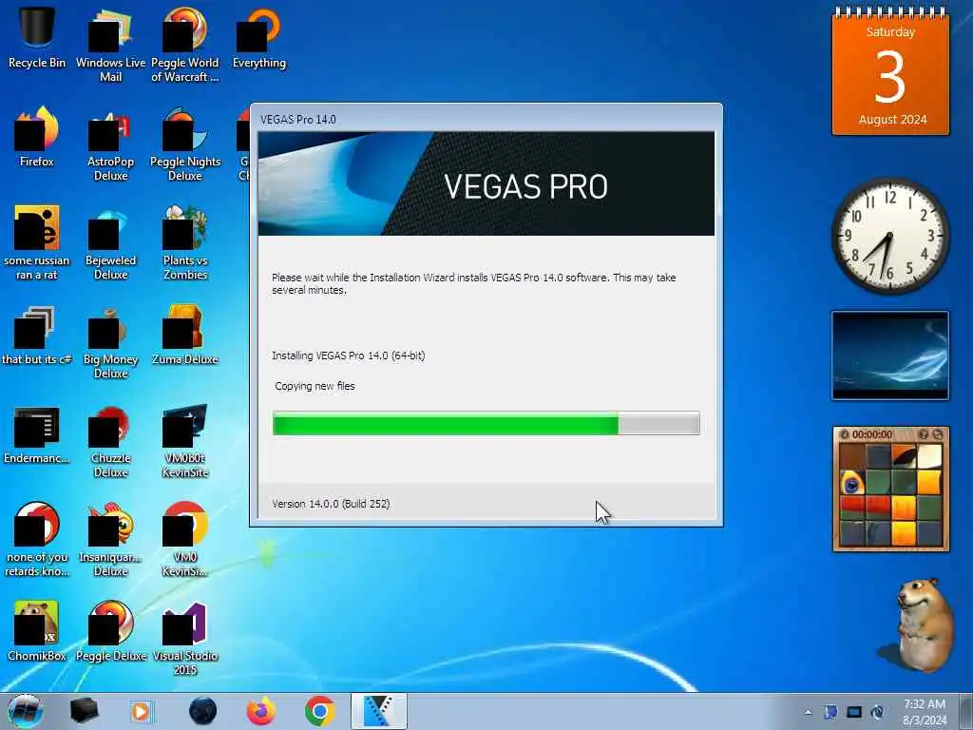This screenshot has width=973, height=730.
Task: Select the Windows Live Mail desktop icon
Action: (110, 44)
